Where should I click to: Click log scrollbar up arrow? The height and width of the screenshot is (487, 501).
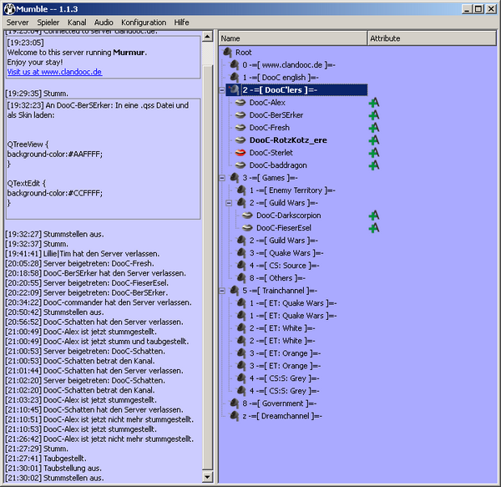tap(207, 37)
